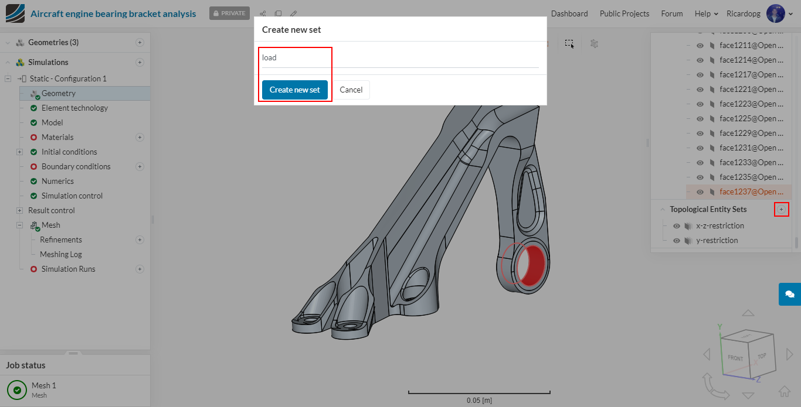
Task: Click the right panel vertical scrollbar
Action: pos(796,241)
